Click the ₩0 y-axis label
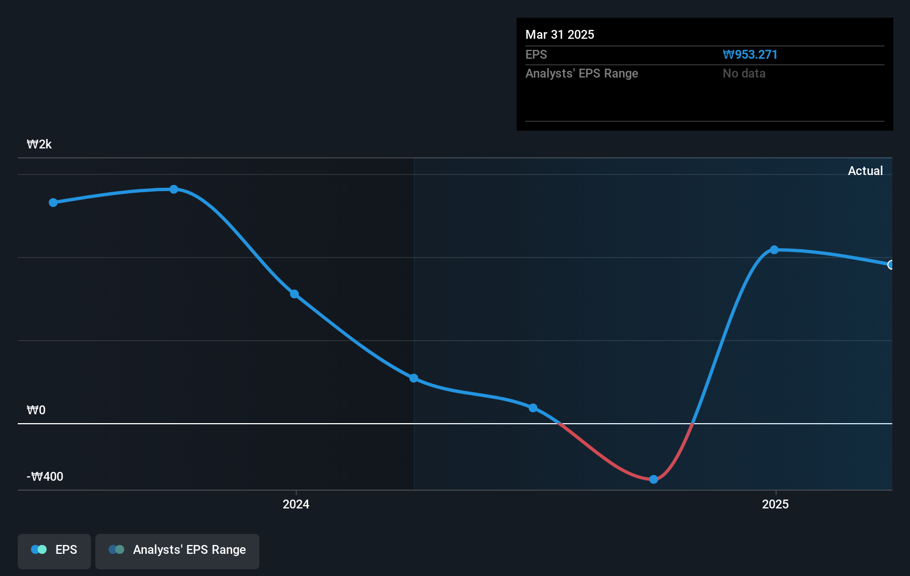The height and width of the screenshot is (576, 910). (36, 410)
